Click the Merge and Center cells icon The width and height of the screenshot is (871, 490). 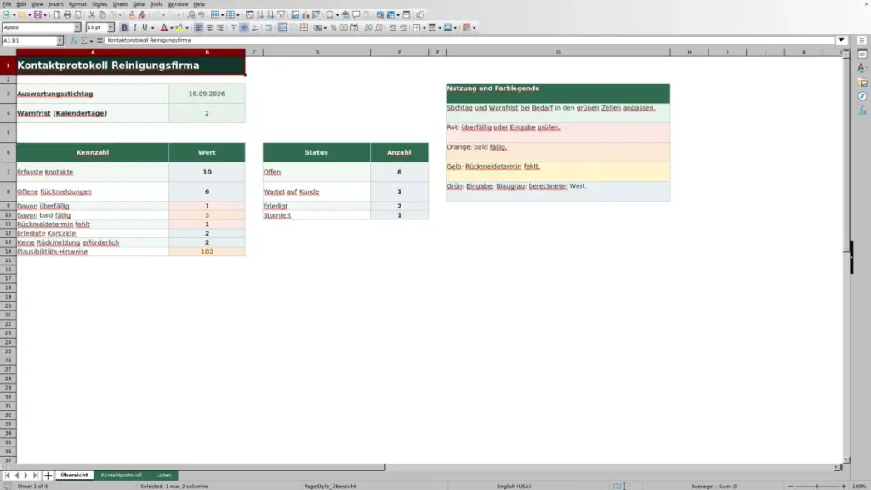282,28
